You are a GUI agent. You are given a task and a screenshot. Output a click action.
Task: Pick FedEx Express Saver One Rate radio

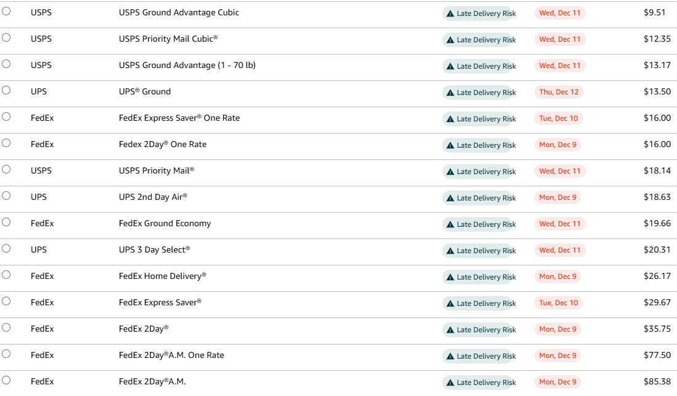click(6, 116)
